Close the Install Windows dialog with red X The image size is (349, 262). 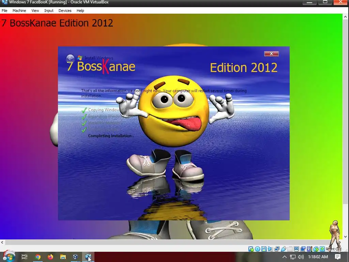tap(271, 54)
